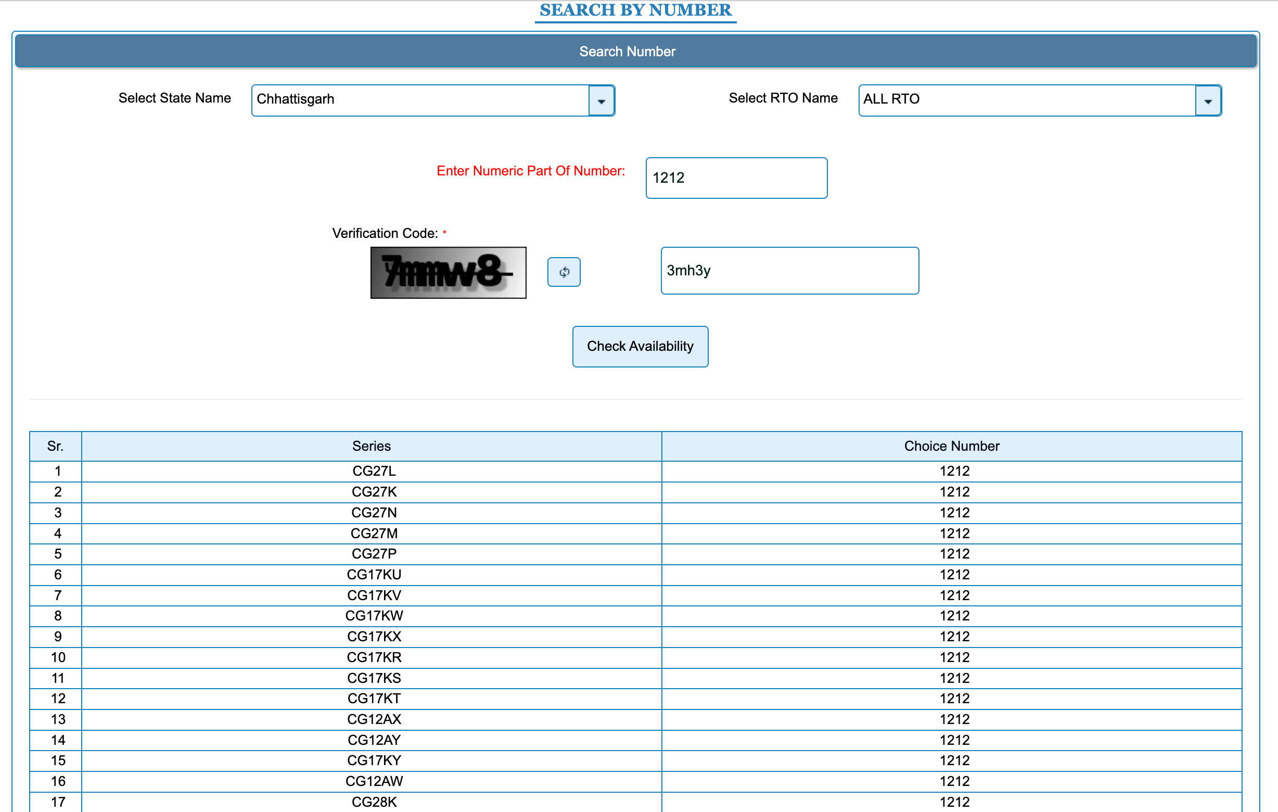Click the CG17KW series cell
The image size is (1278, 812).
(x=374, y=616)
